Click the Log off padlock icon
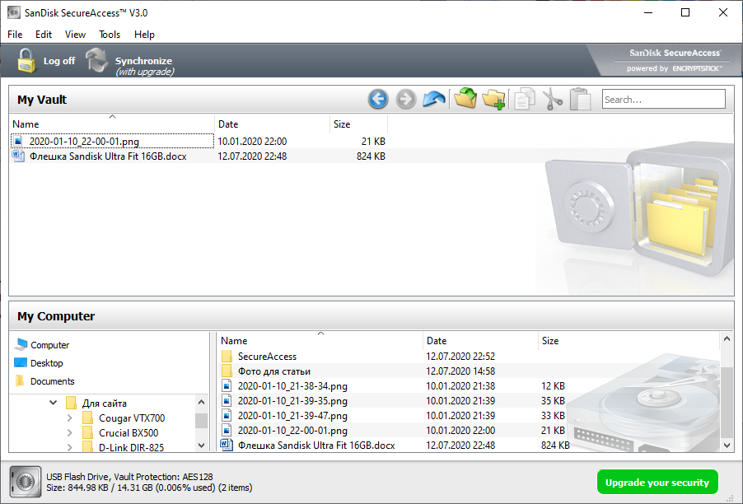Image resolution: width=743 pixels, height=504 pixels. 26,61
